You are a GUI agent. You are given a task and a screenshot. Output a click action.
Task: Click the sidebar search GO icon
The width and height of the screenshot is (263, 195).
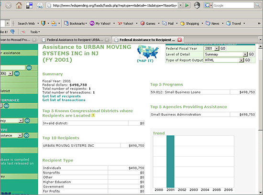(x=29, y=67)
